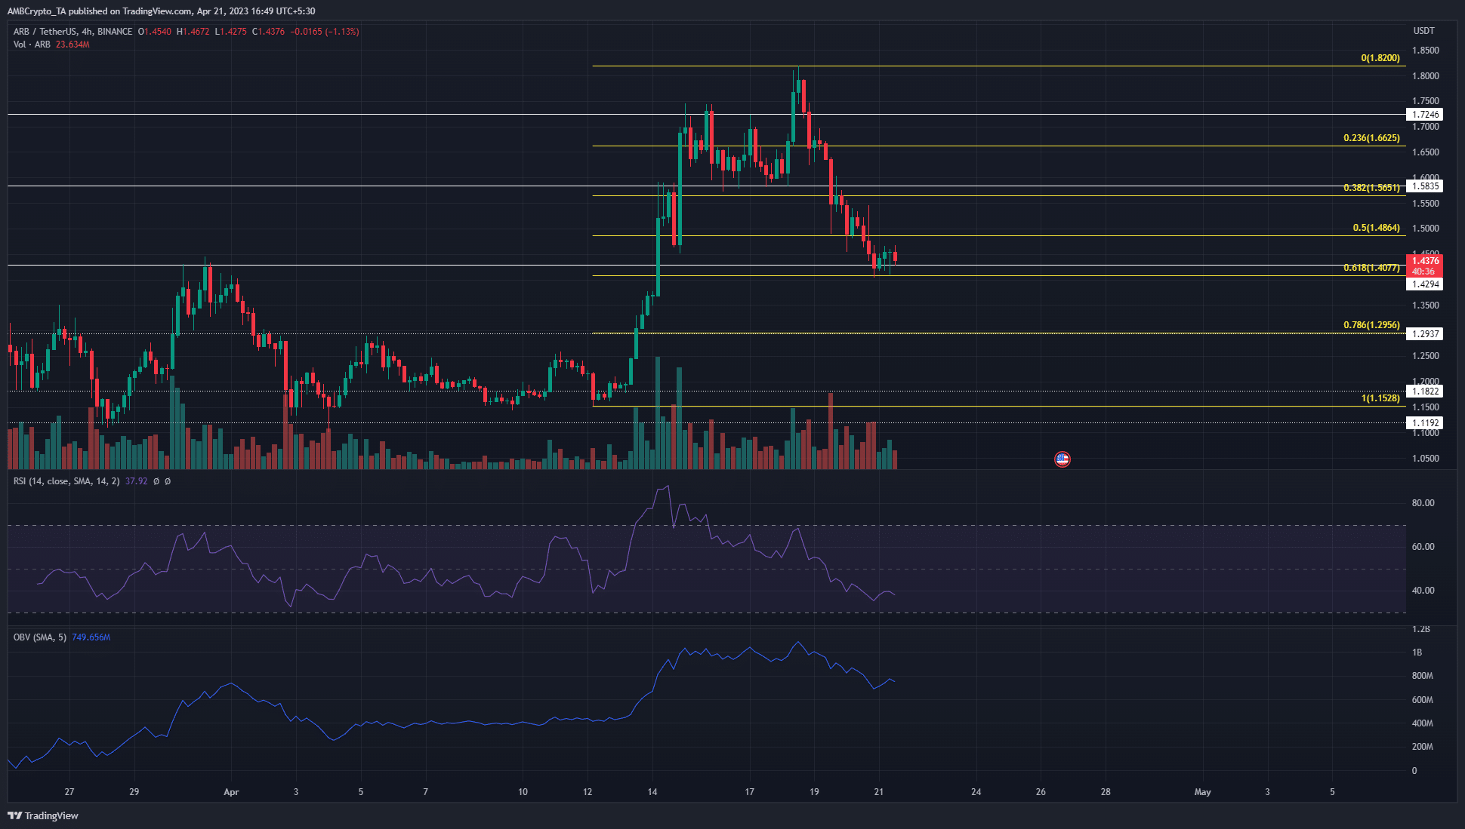This screenshot has width=1465, height=829.
Task: Click the Fibonacci 0(1.8200) label
Action: click(1380, 58)
